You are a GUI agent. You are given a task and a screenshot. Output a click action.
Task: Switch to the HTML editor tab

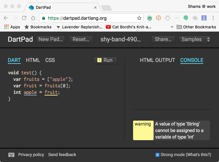33,60
